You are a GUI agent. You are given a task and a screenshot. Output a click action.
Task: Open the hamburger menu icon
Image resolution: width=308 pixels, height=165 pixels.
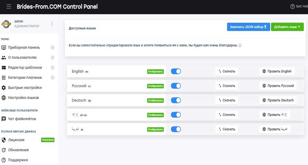coord(9,7)
